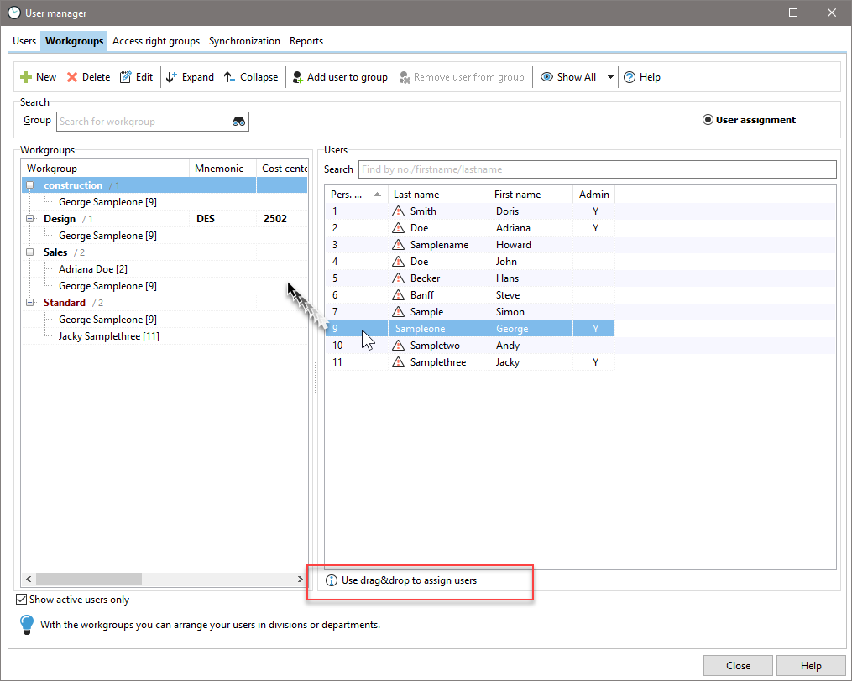
Task: Collapse the Sales workgroup node
Action: pos(31,252)
